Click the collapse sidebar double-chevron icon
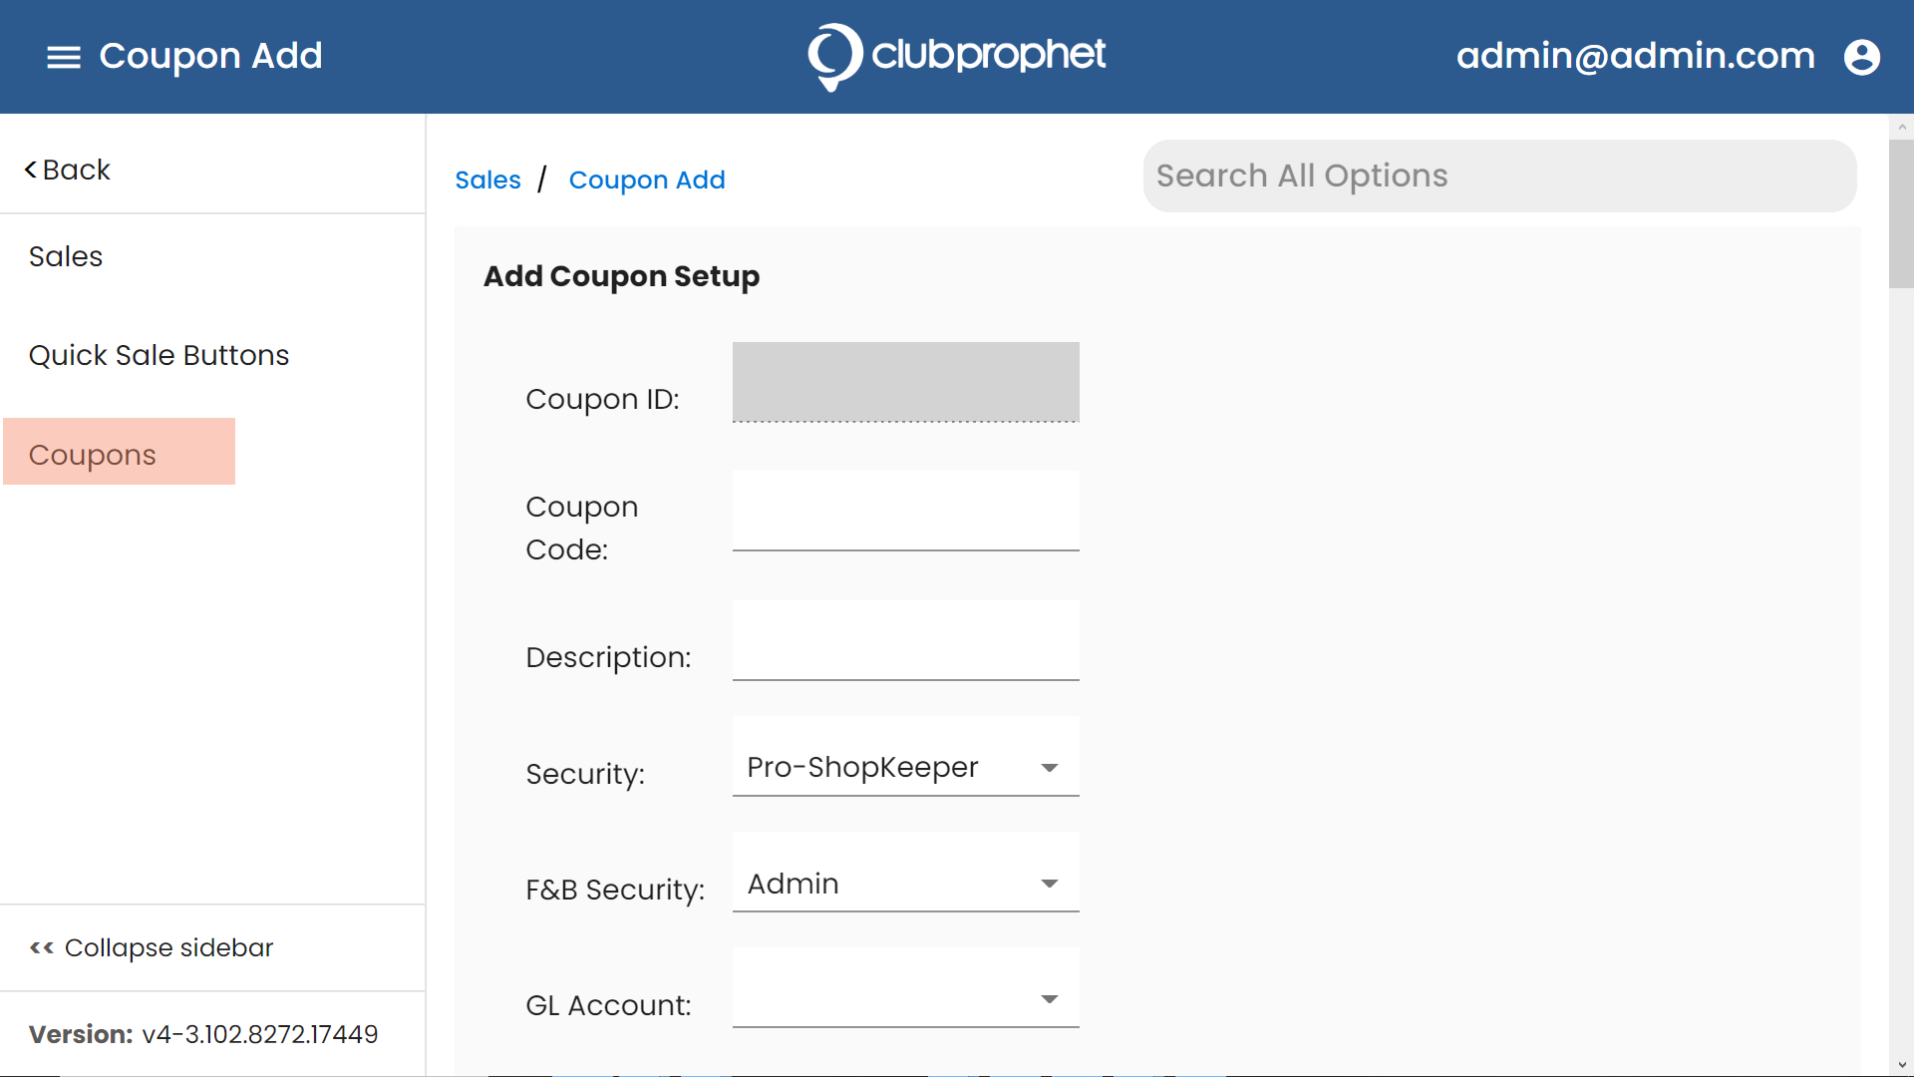 (42, 947)
